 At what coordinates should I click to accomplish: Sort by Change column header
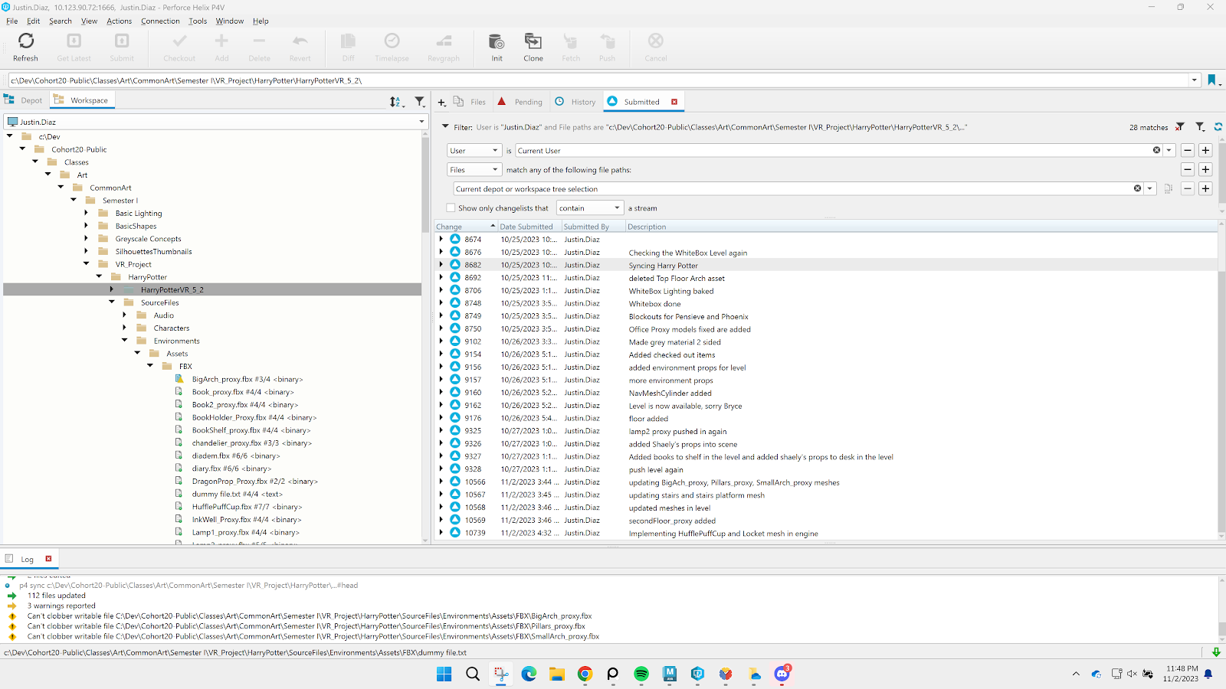click(x=465, y=227)
